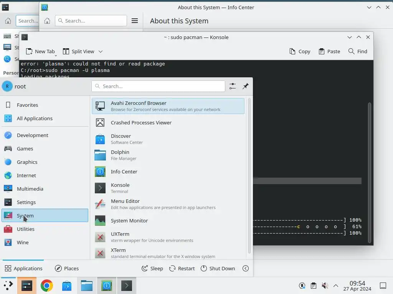Image resolution: width=393 pixels, height=294 pixels.
Task: Click the root user avatar
Action: click(7, 86)
